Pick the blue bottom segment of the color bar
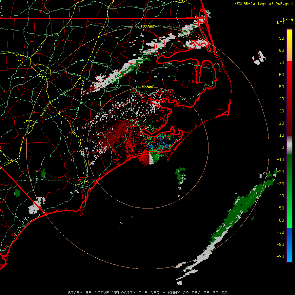Viewport: 295px width, 295px height. 289,245
